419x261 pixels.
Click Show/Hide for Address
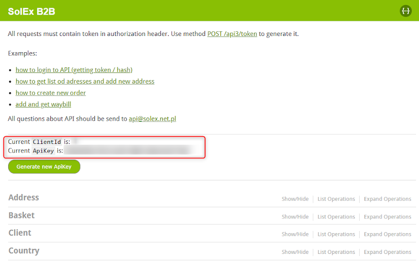tap(295, 199)
